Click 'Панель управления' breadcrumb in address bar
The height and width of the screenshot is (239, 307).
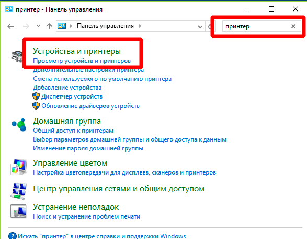[x=105, y=26]
